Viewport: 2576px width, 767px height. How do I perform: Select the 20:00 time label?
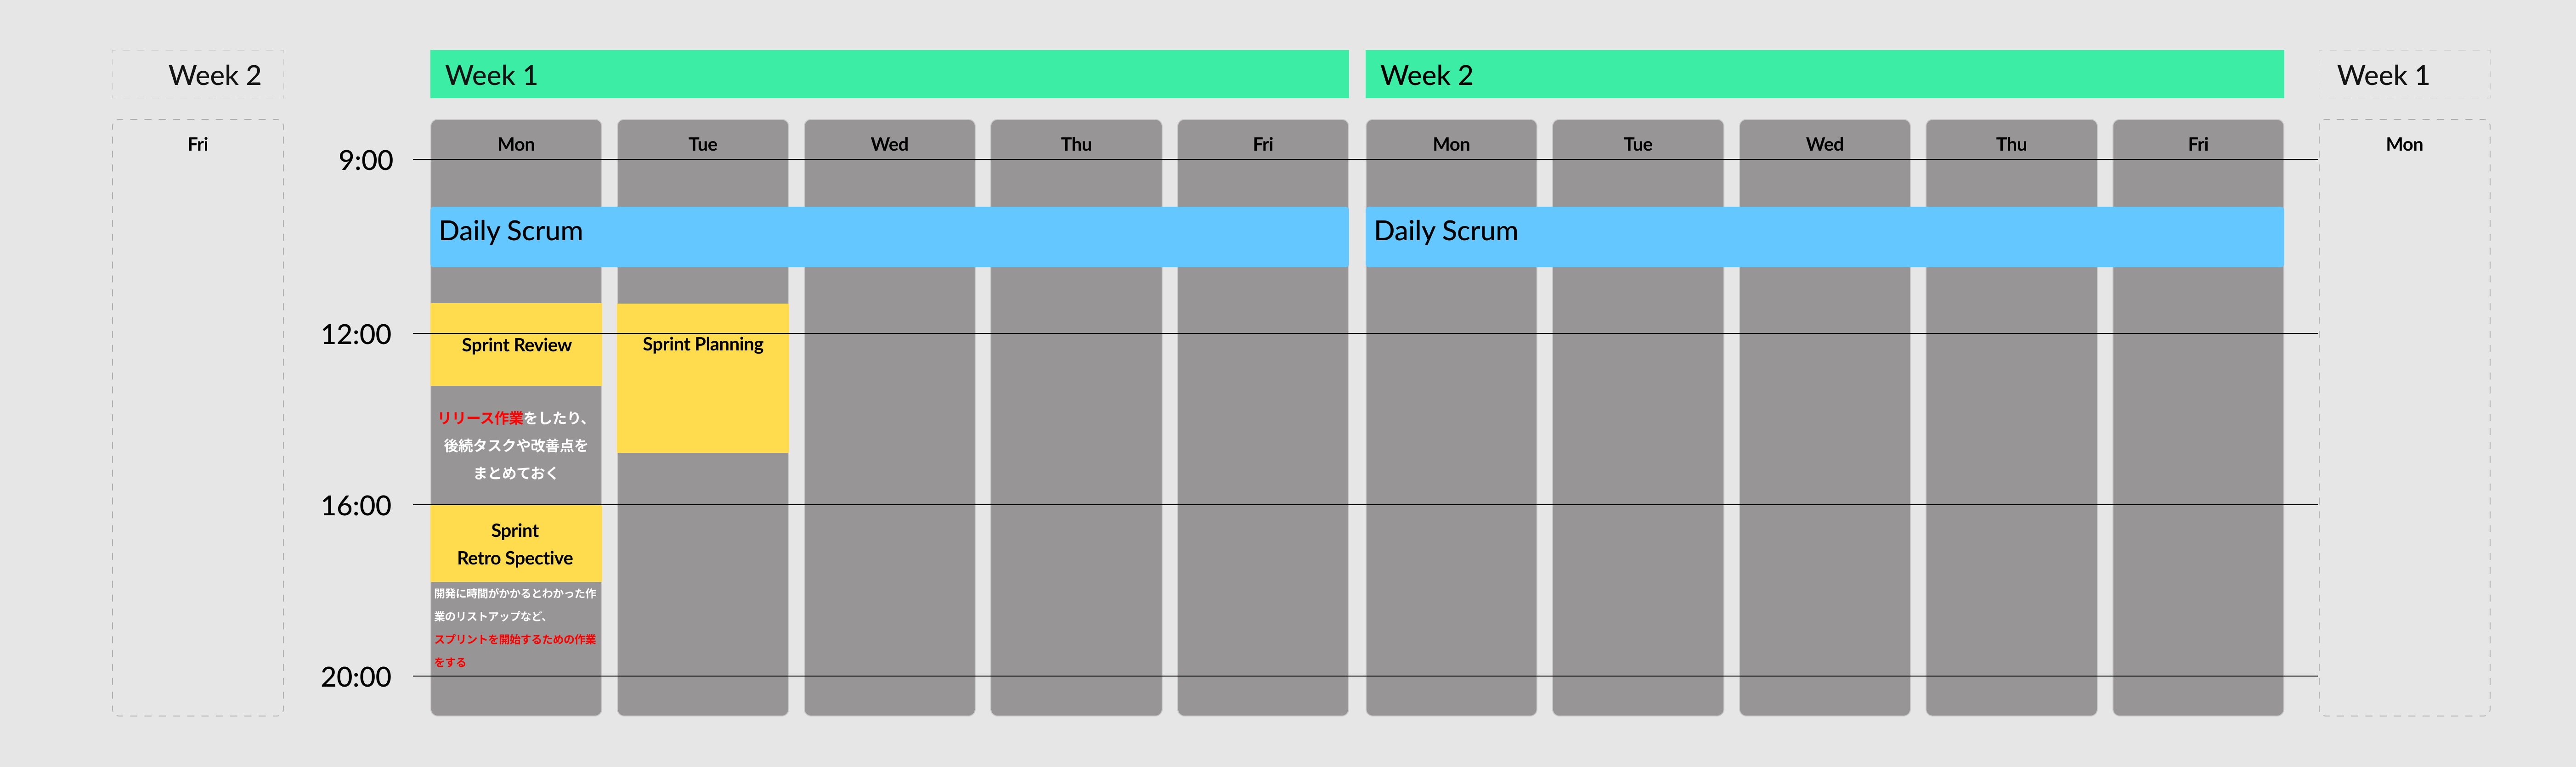click(x=356, y=677)
